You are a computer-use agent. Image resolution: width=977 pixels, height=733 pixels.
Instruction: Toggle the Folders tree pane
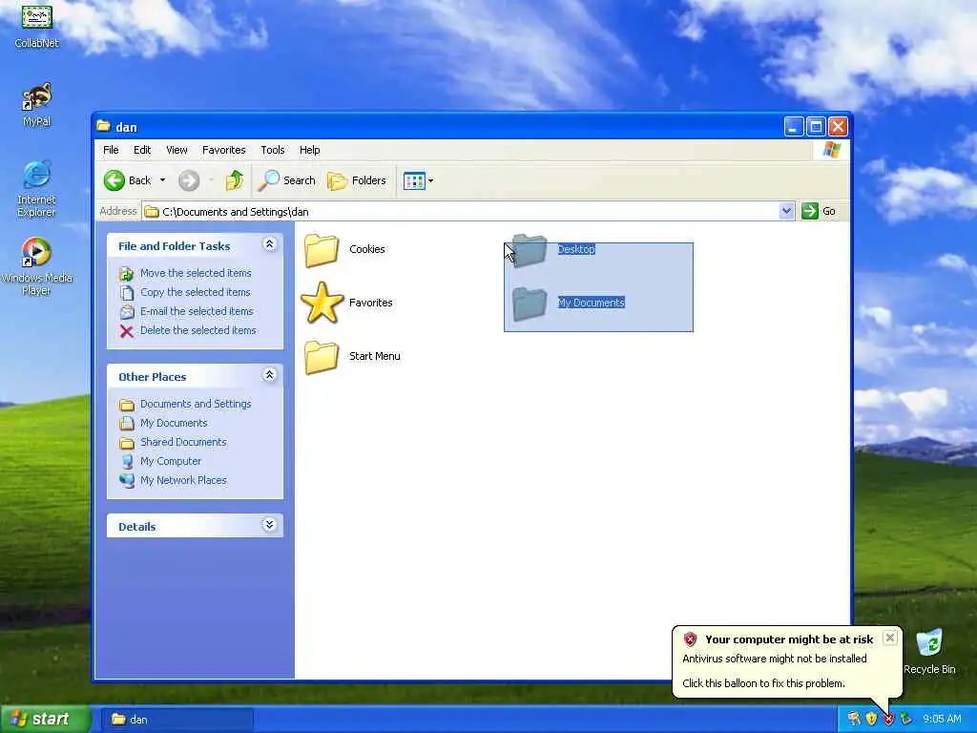(x=357, y=180)
